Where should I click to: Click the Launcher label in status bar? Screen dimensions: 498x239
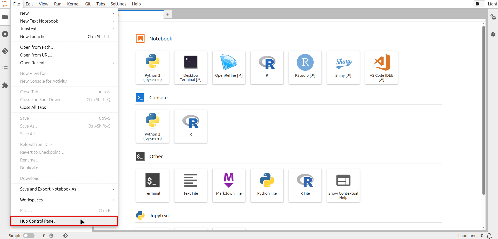pyautogui.click(x=467, y=236)
